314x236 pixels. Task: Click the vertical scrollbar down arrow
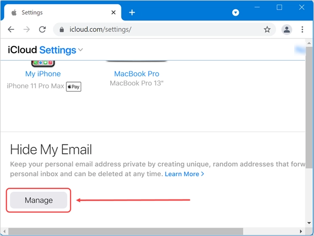click(309, 223)
